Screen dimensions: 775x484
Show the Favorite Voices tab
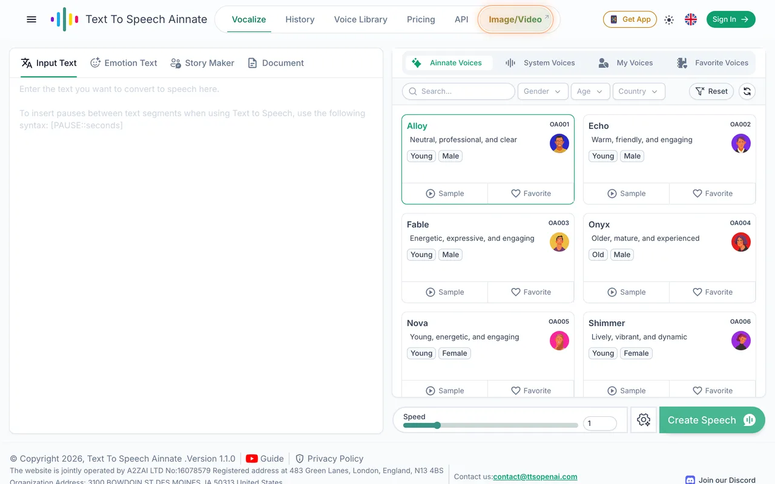pos(713,63)
